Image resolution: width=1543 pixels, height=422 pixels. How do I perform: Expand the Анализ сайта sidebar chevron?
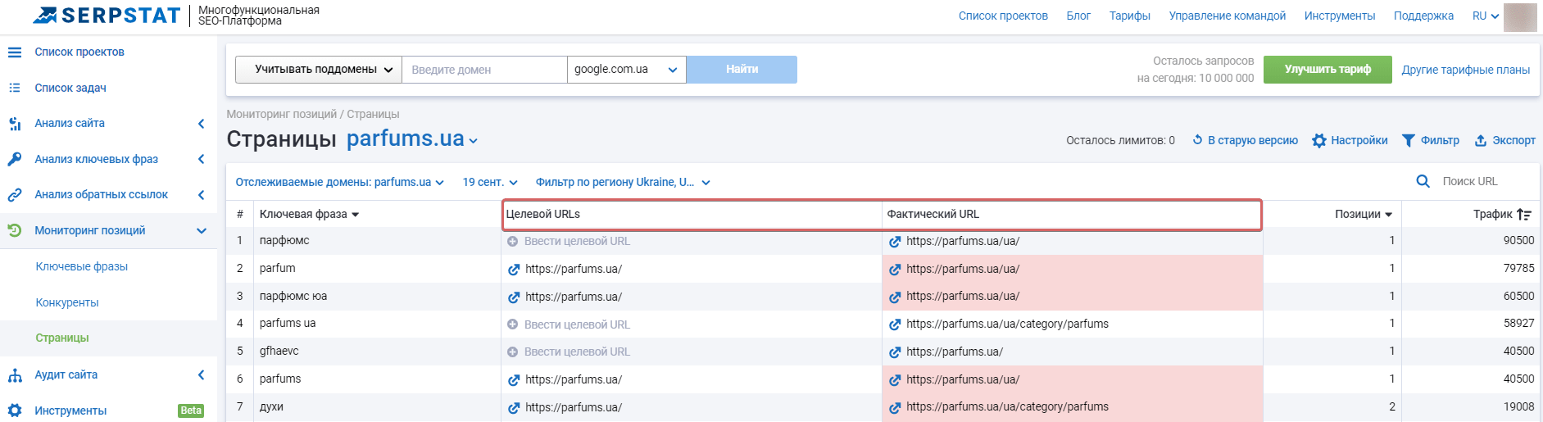[x=202, y=124]
